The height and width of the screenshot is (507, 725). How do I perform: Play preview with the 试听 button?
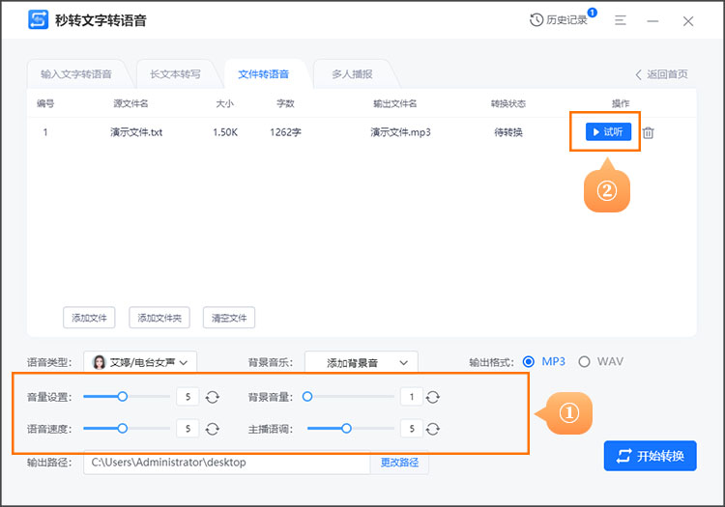coord(608,132)
